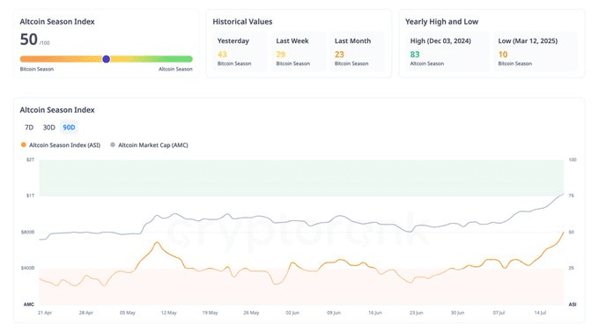Click the Bitcoin Season label under gauge
The width and height of the screenshot is (599, 333).
pos(37,69)
